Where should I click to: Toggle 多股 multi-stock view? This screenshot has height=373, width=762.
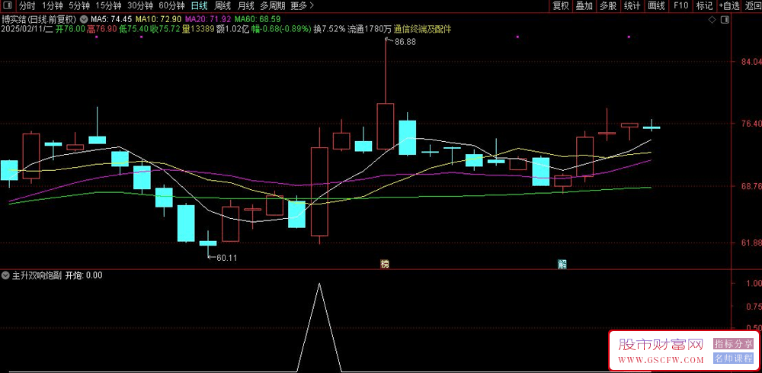click(x=607, y=5)
